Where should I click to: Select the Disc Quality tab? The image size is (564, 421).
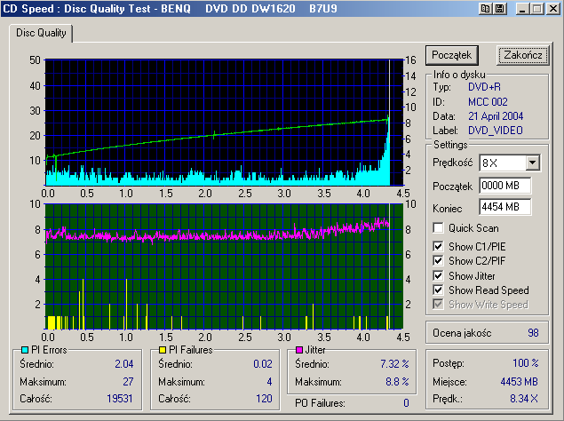pos(41,33)
